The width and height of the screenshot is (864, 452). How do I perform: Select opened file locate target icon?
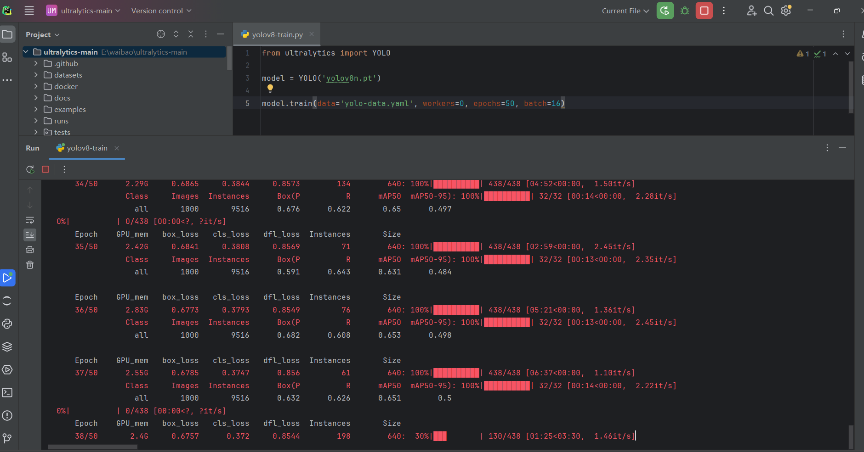pyautogui.click(x=161, y=34)
